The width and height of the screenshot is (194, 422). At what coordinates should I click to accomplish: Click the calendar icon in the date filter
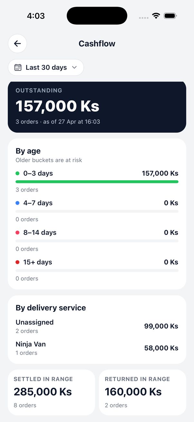tap(18, 67)
